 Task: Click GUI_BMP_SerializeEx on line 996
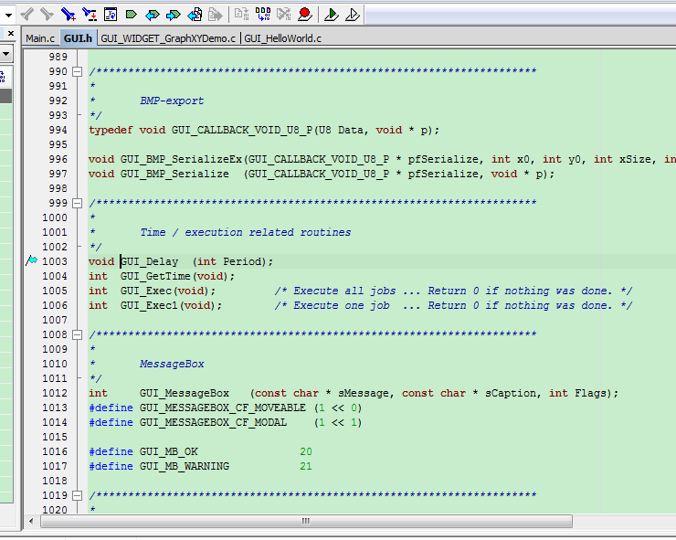click(x=182, y=160)
